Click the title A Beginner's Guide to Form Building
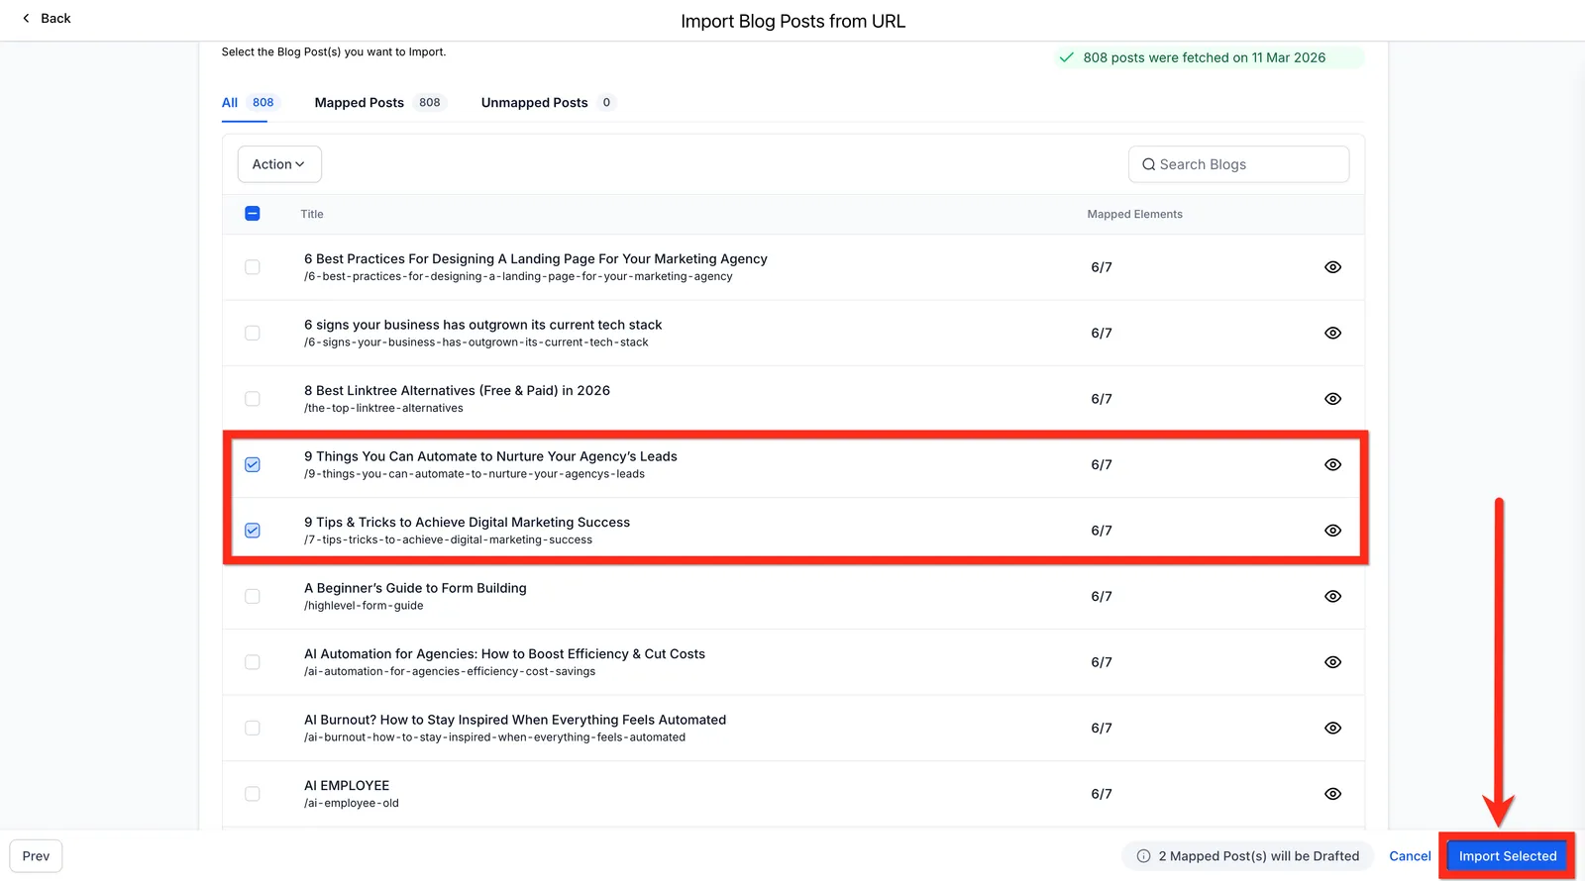This screenshot has height=881, width=1585. pos(416,588)
